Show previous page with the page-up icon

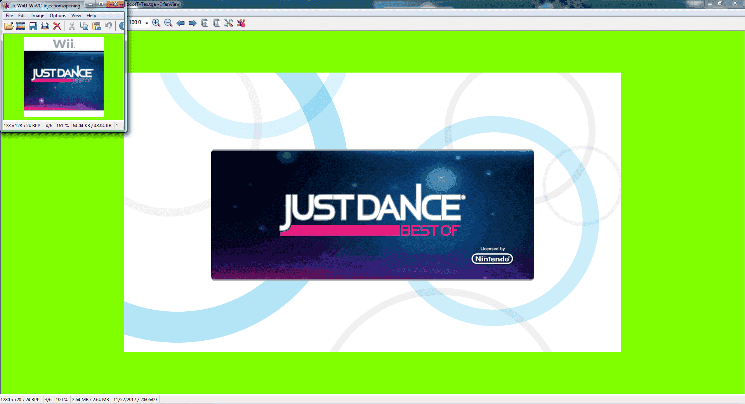205,23
